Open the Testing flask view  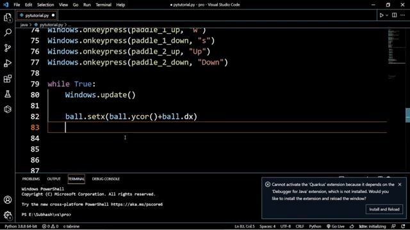8,94
